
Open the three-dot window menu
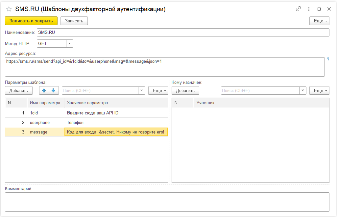309,9
